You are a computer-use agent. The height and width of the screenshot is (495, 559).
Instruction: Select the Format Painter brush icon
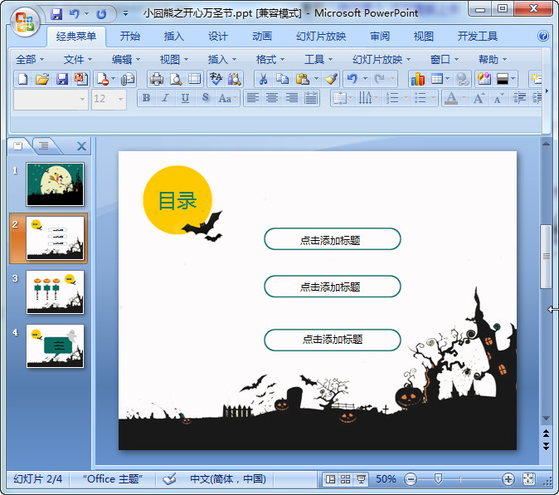tap(331, 79)
